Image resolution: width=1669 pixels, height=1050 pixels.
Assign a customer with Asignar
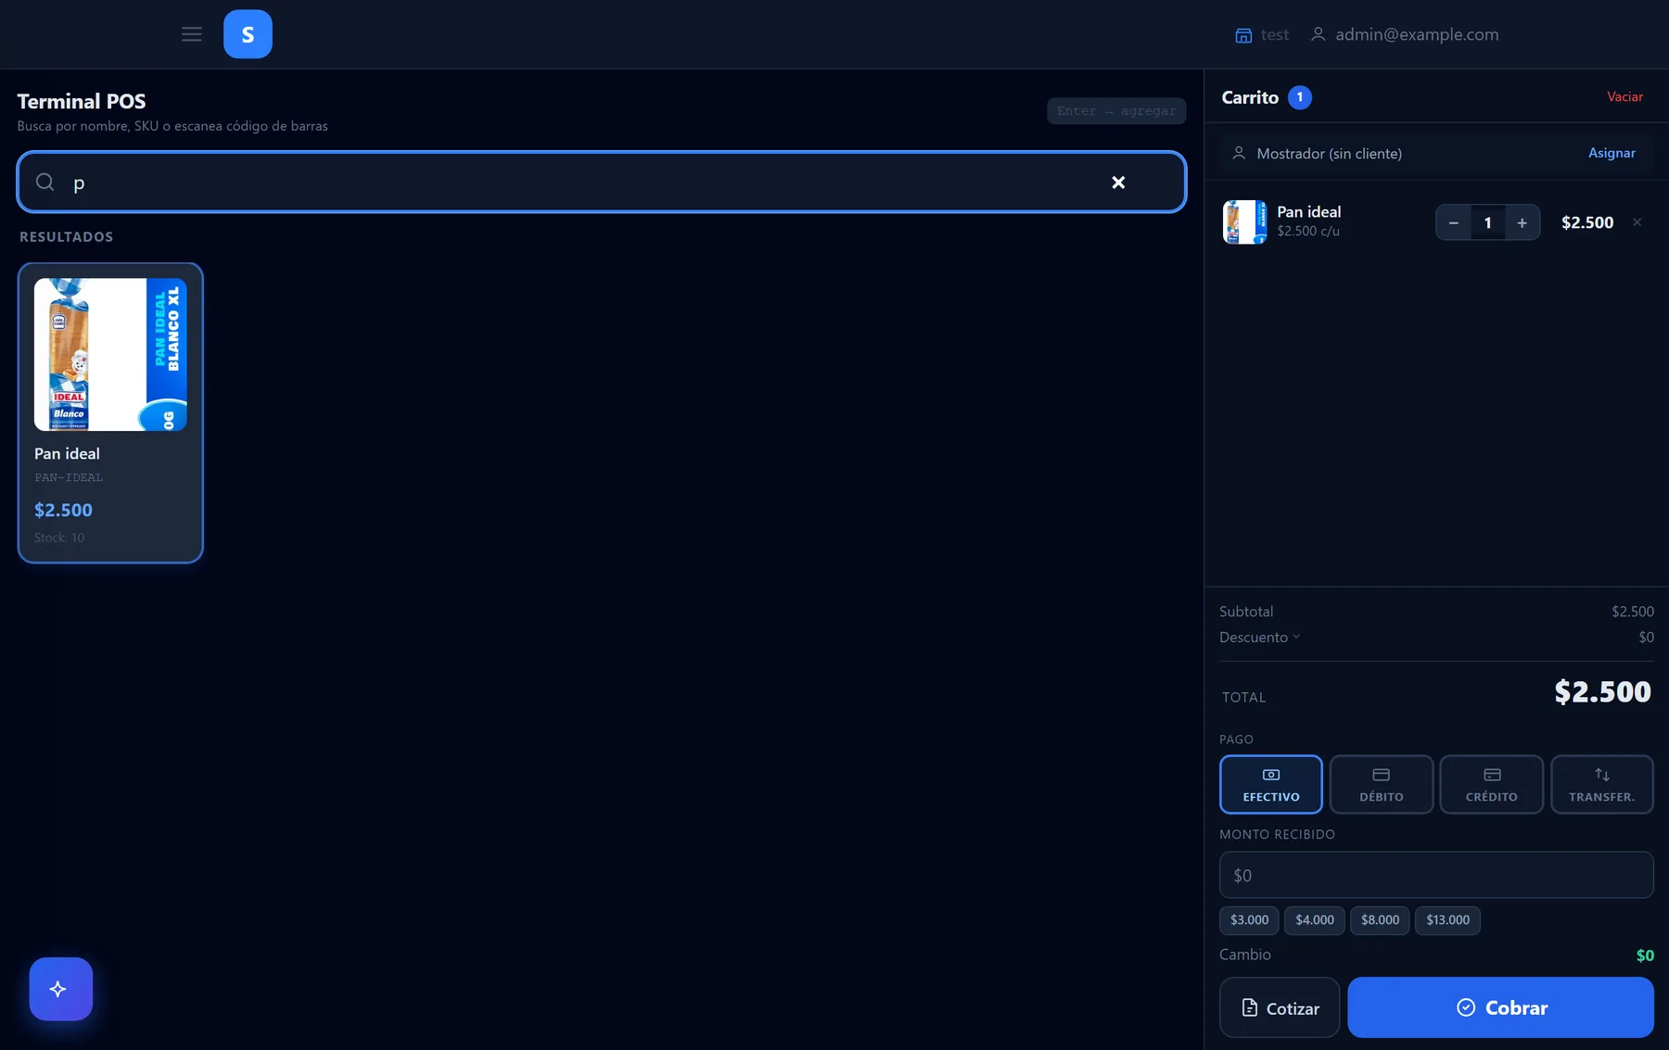click(1612, 153)
